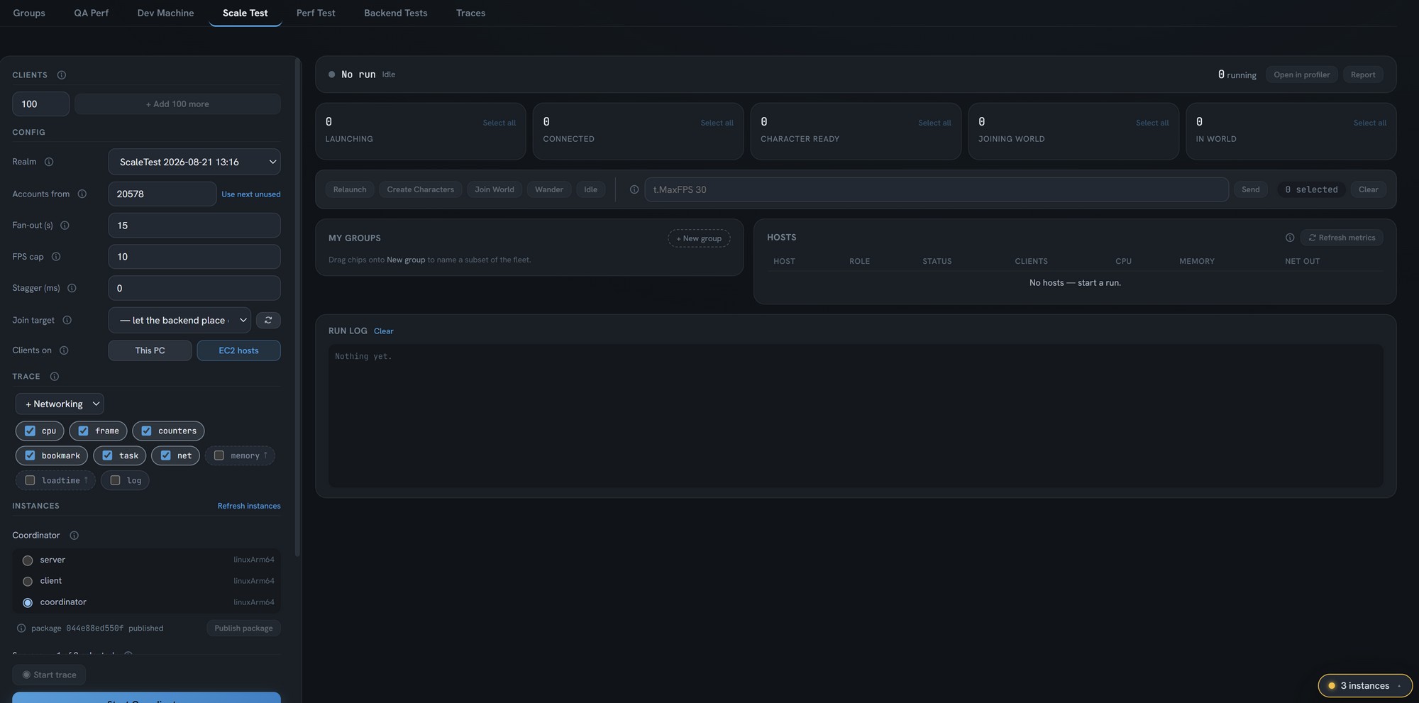Viewport: 1419px width, 703px height.
Task: Enable the loadtime trace channel
Action: point(30,480)
